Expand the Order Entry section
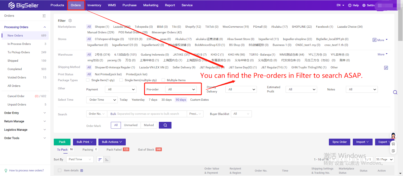Image resolution: width=403 pixels, height=176 pixels. pos(25,113)
